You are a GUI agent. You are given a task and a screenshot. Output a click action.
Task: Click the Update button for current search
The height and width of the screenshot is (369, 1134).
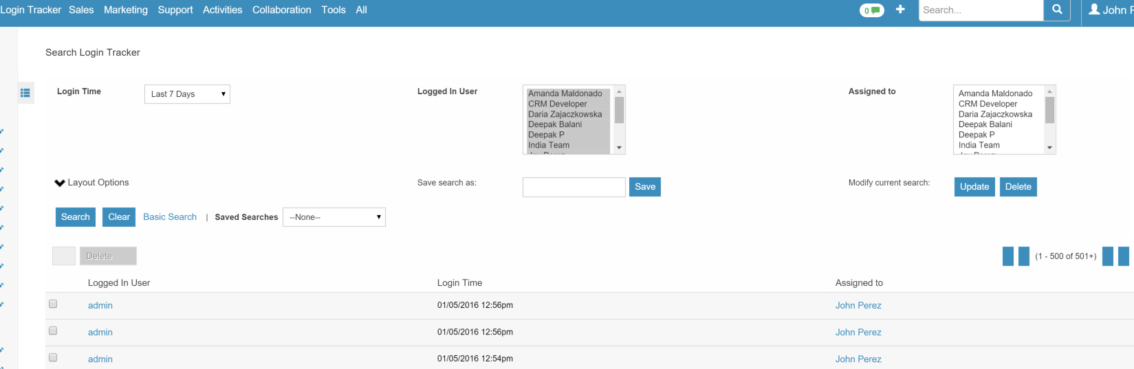pos(974,187)
